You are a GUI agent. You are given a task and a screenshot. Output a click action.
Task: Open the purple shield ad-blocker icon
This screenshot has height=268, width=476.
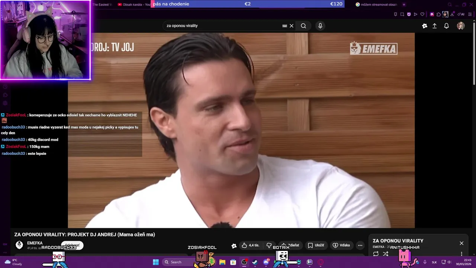point(409,14)
